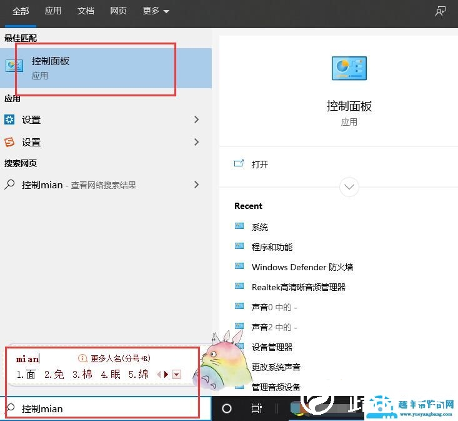Choose IME candidate 4.眠
This screenshot has height=421, width=458.
(111, 374)
